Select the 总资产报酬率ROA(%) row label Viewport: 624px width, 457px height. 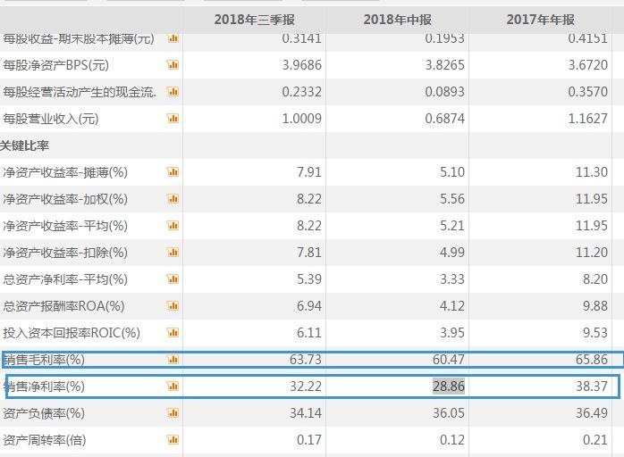[x=63, y=306]
